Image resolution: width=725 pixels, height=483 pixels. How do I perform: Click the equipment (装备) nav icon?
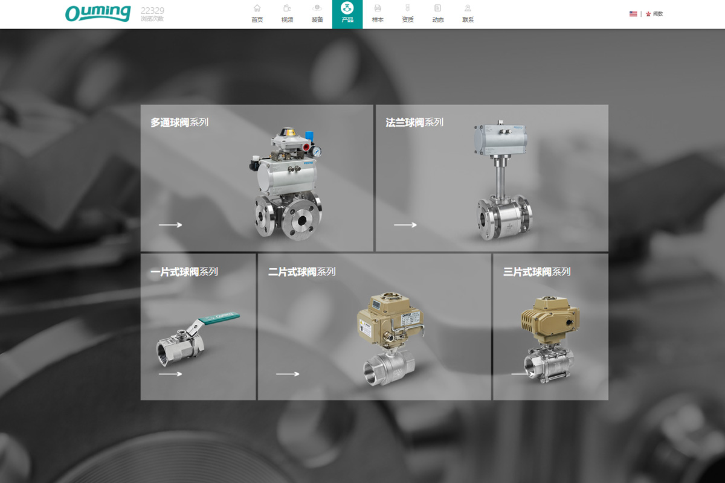tap(317, 9)
